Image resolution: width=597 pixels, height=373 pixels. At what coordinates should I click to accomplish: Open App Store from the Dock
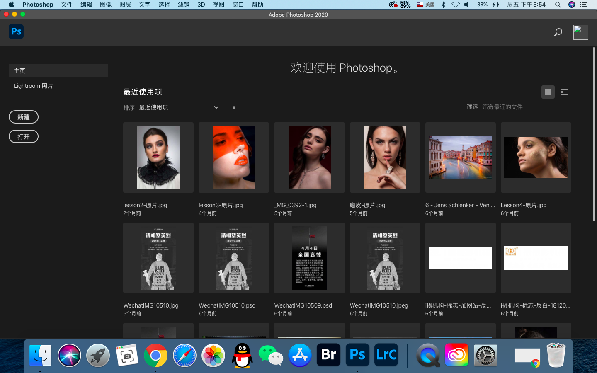(x=300, y=355)
